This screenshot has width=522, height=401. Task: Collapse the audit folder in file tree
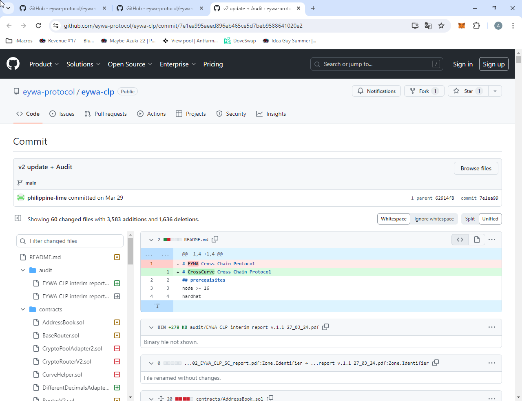point(23,270)
